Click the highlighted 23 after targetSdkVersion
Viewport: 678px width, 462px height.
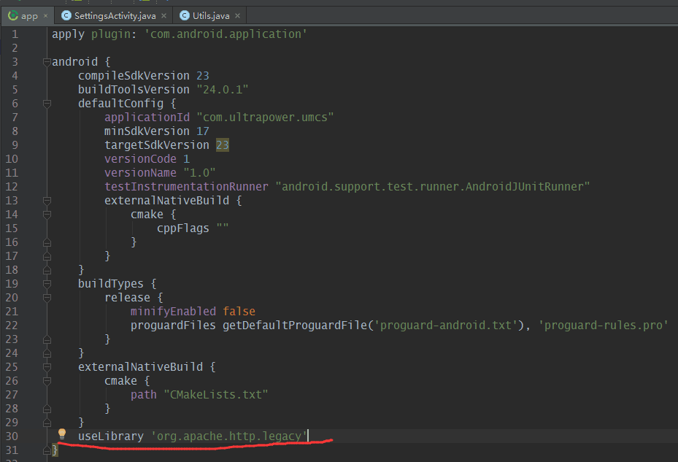[x=221, y=145]
